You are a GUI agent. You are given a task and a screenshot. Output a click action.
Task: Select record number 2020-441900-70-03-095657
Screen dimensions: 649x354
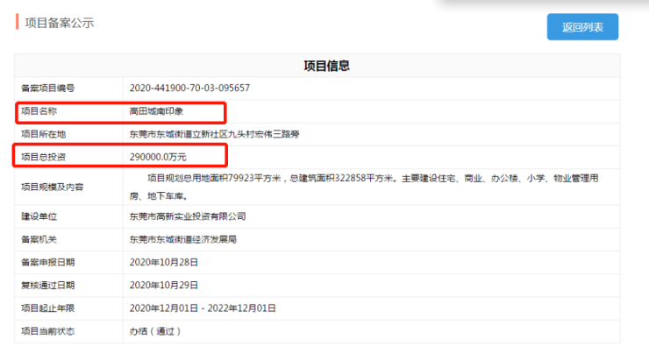189,88
